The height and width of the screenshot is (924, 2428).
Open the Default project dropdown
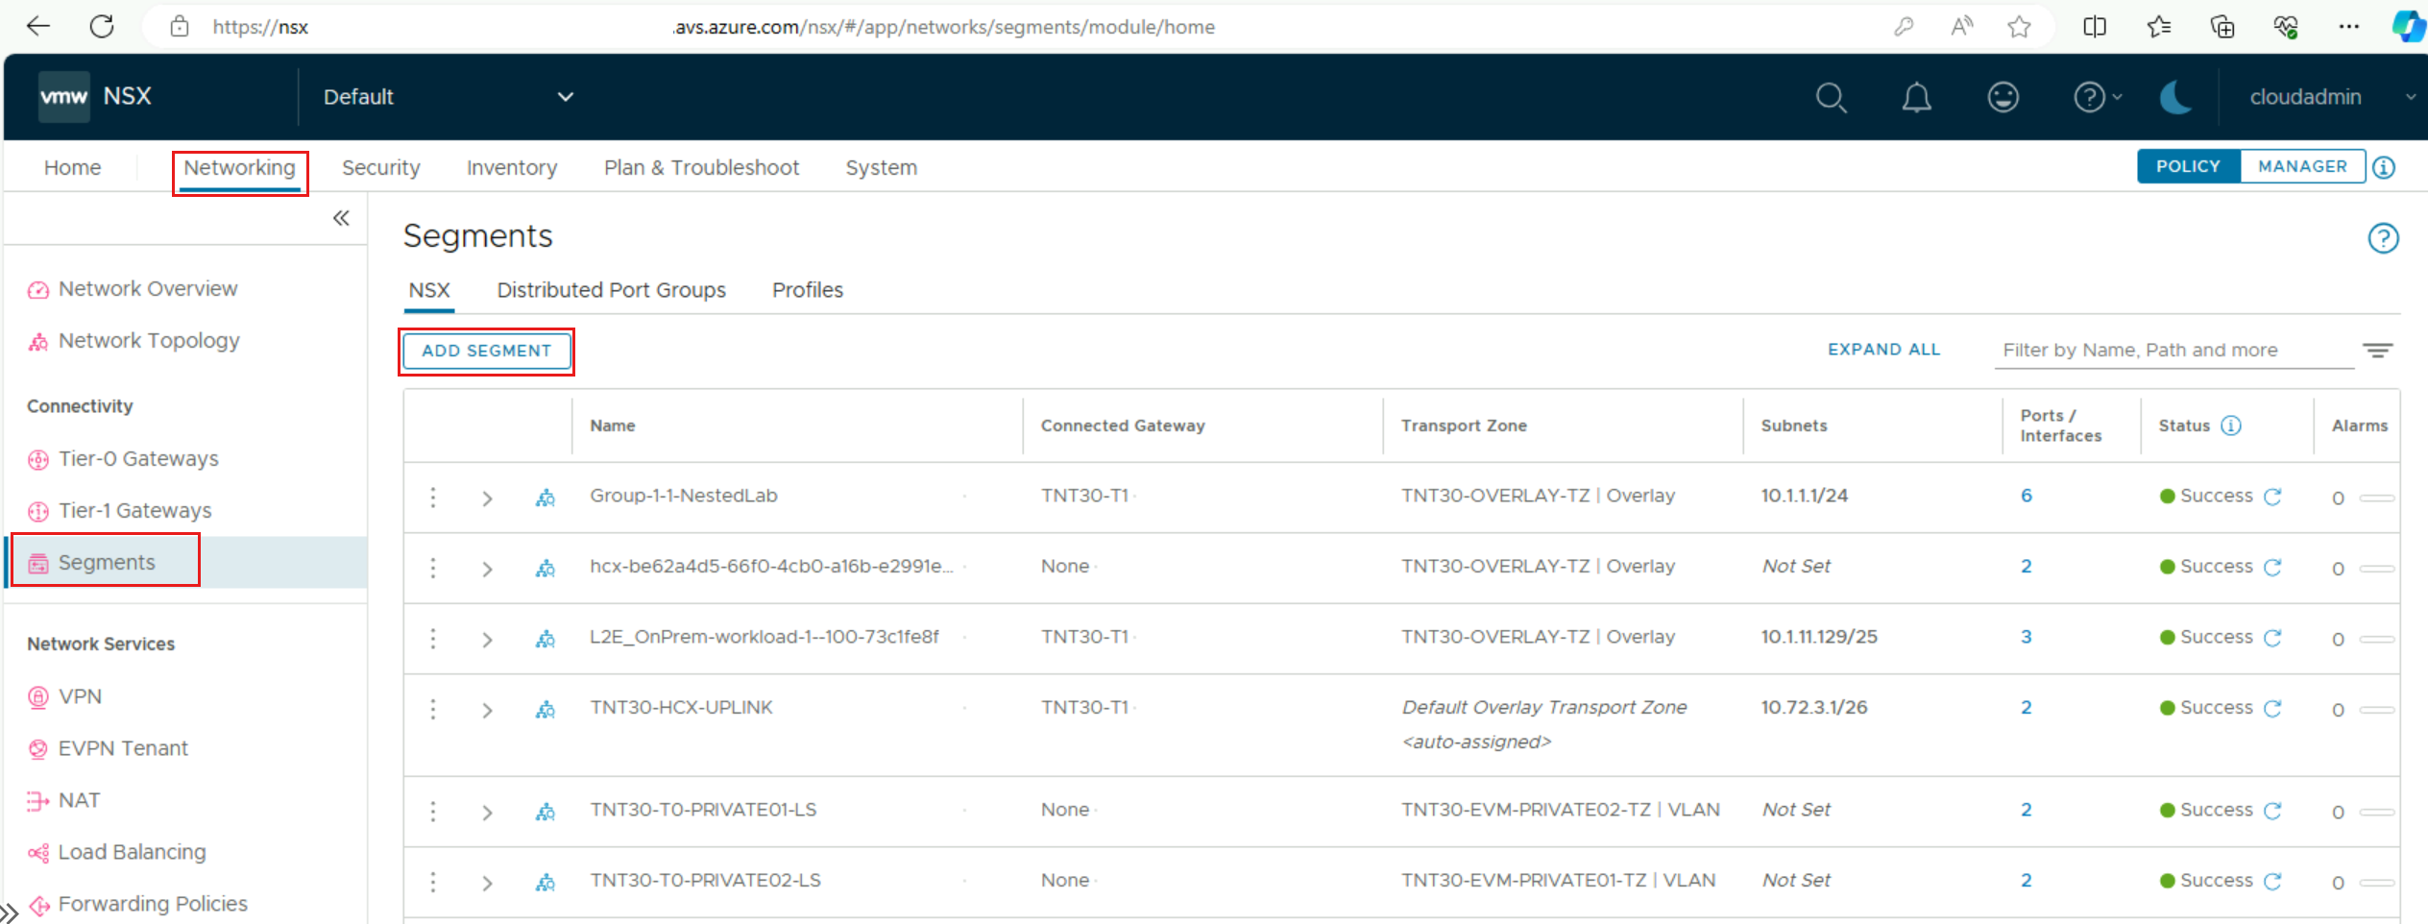point(449,97)
